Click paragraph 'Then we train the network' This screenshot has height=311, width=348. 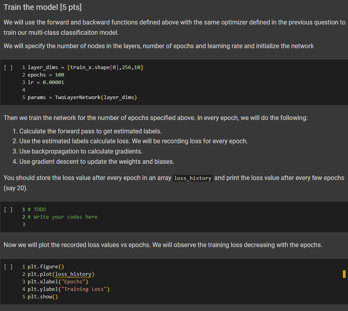tap(156, 118)
